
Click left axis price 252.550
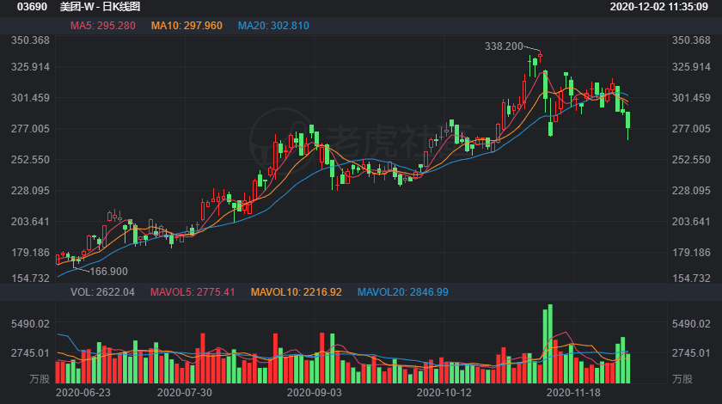pos(30,159)
